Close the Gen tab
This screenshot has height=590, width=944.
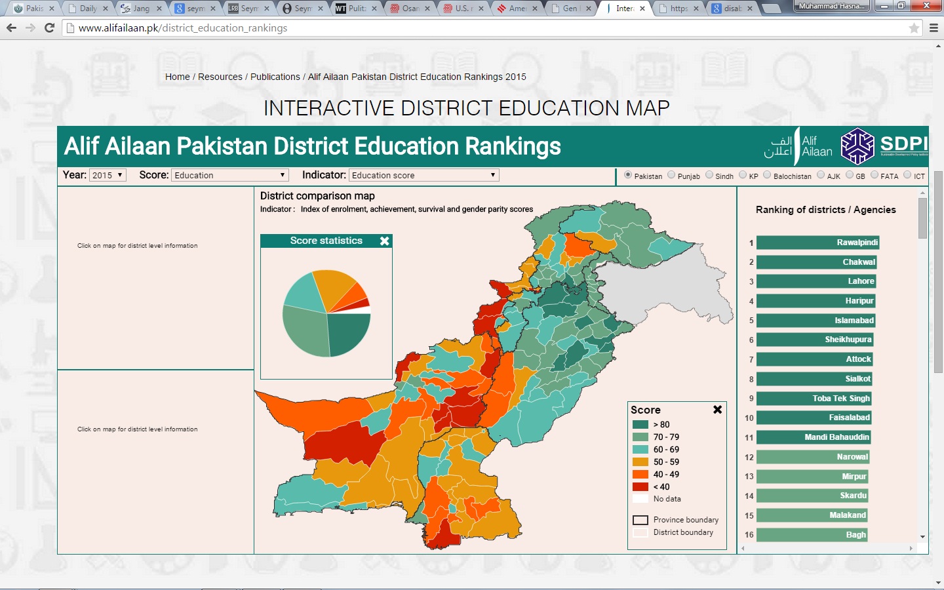588,9
